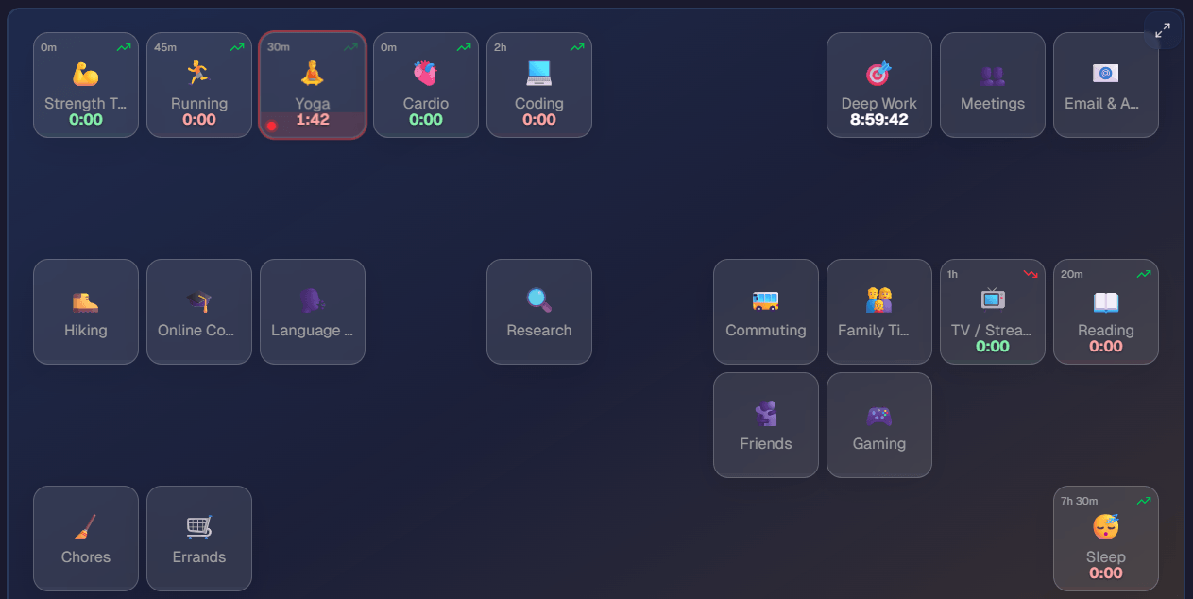Click the graduation cap Online Courses icon
Image resolution: width=1193 pixels, height=599 pixels.
[199, 300]
